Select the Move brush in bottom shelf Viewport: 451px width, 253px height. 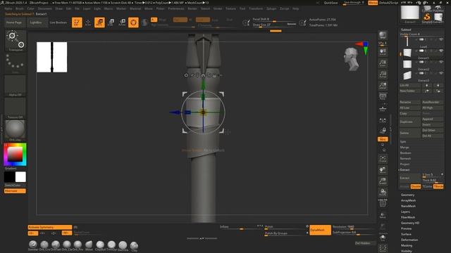click(89, 245)
